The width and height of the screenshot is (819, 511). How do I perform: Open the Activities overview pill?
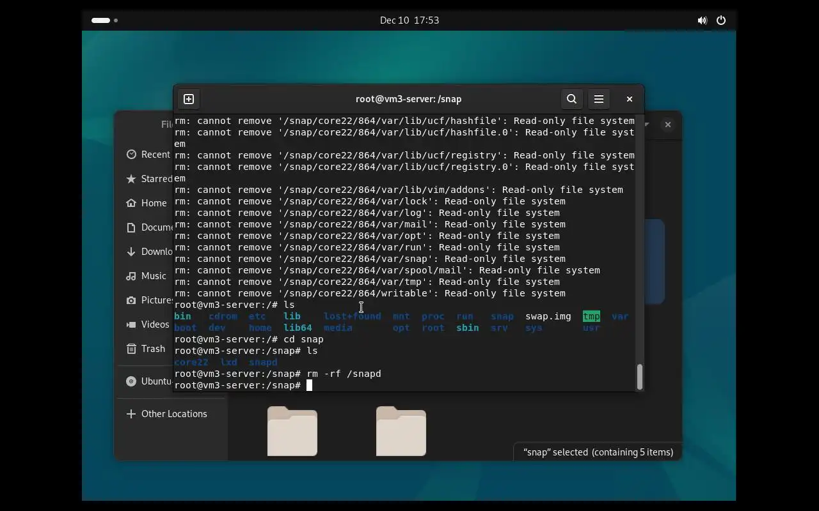tap(101, 20)
